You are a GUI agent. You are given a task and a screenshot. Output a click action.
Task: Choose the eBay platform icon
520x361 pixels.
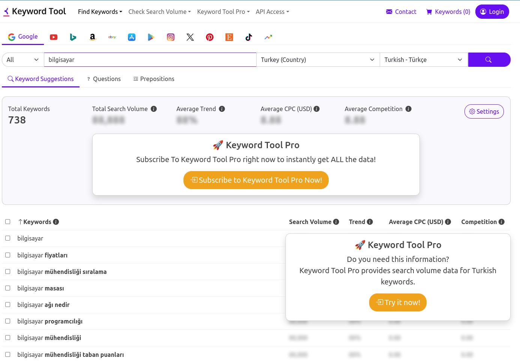(112, 37)
